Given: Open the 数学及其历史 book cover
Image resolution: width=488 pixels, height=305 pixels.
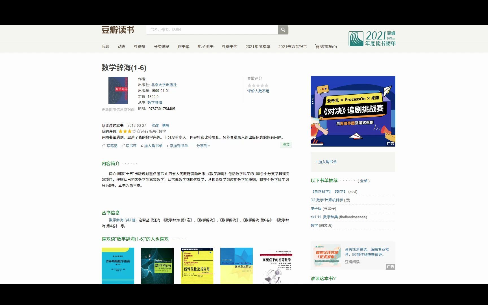Looking at the screenshot, I should coord(236,266).
